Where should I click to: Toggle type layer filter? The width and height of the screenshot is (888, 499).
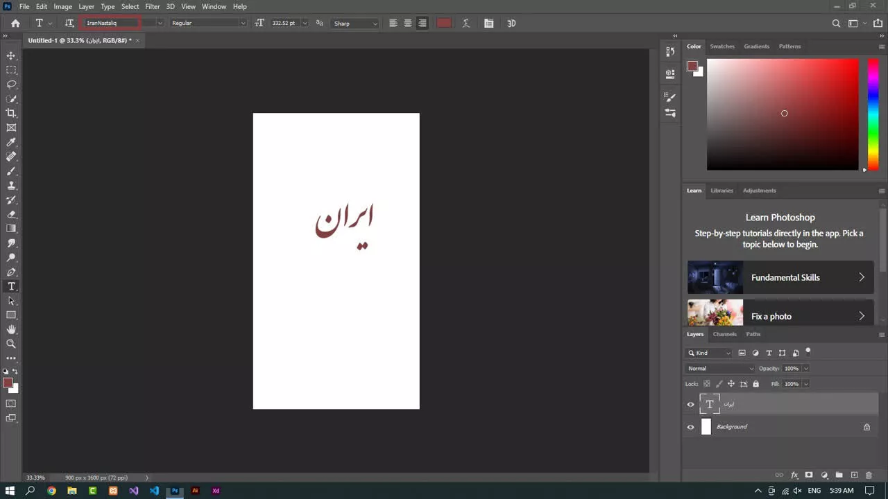[x=769, y=353]
